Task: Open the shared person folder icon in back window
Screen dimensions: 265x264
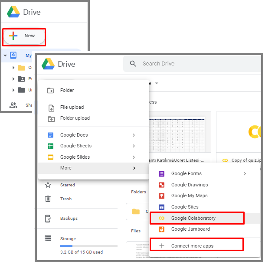Action: pyautogui.click(x=21, y=79)
